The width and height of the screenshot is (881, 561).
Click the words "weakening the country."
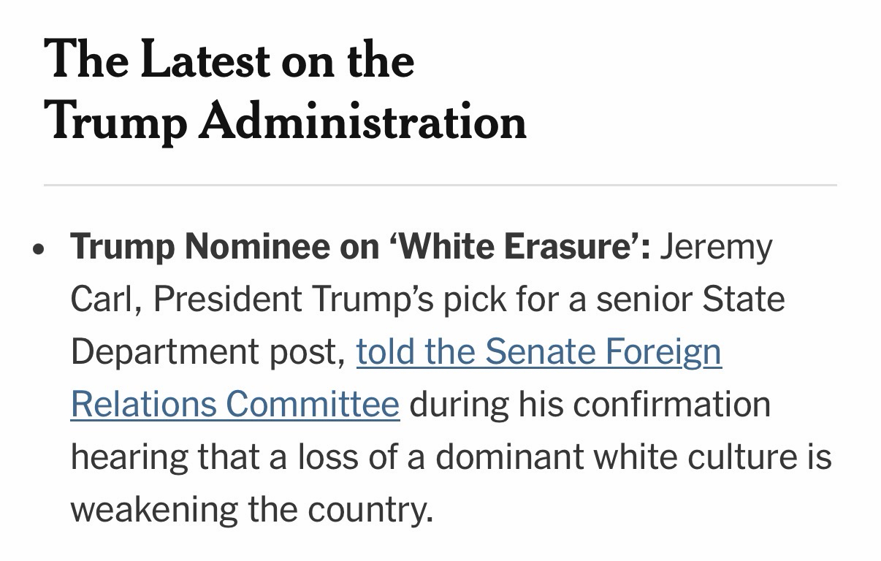point(252,510)
